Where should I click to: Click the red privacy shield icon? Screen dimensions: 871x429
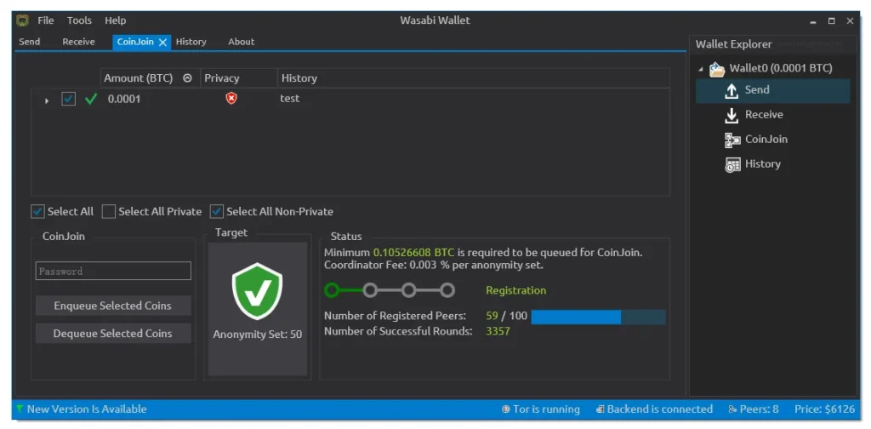point(231,98)
